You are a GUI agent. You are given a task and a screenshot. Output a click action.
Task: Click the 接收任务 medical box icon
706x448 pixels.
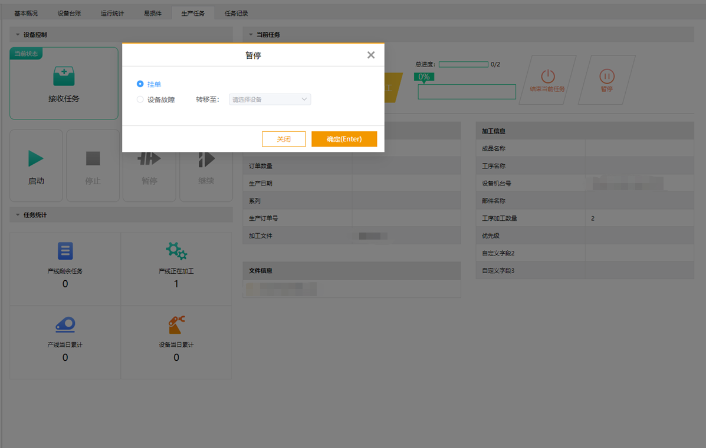tap(64, 77)
